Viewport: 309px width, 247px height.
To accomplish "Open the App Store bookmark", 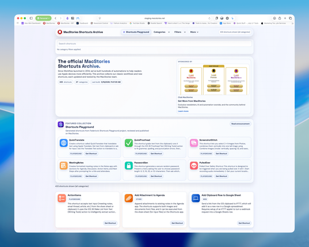I will (225, 23).
